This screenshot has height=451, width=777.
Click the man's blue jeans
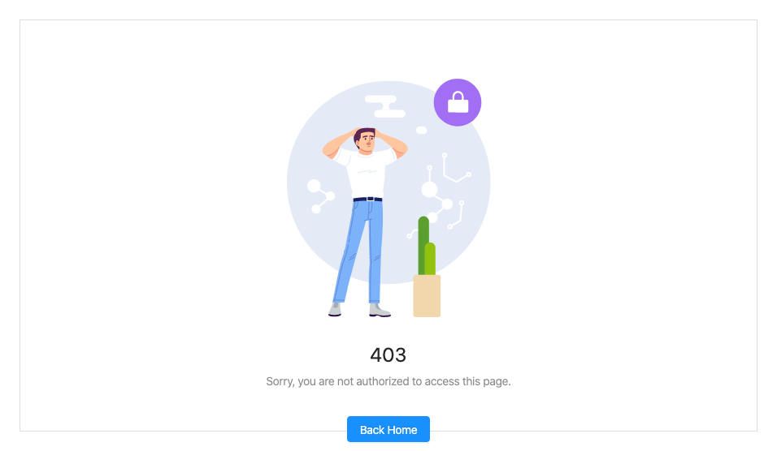[x=359, y=251]
